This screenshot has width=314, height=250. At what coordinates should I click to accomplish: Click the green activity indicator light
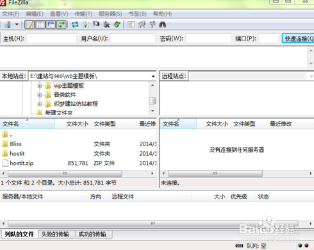coord(300,246)
